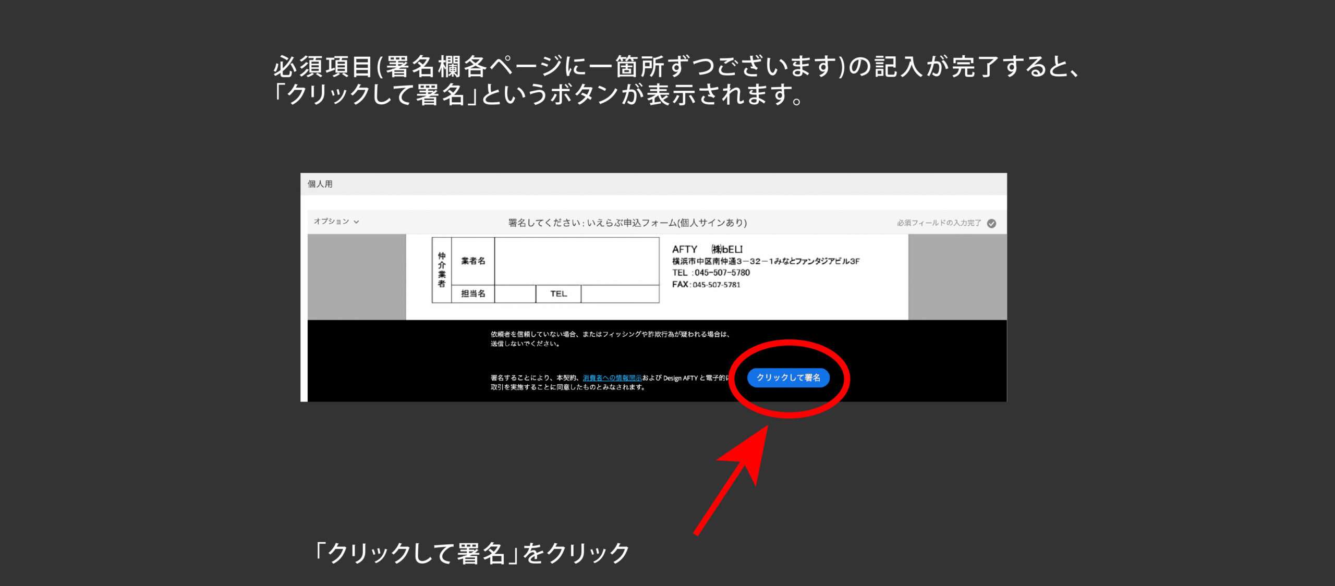This screenshot has height=586, width=1335.
Task: Click the empty 業者名 input field
Action: pyautogui.click(x=576, y=261)
